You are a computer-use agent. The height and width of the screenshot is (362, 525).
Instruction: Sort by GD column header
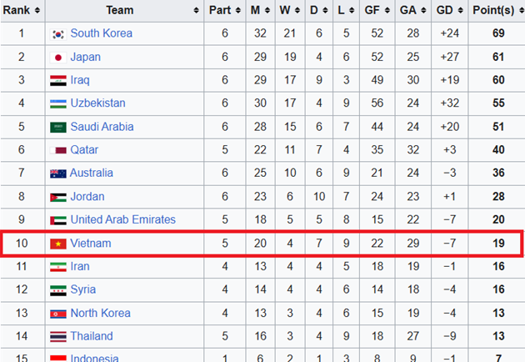445,11
